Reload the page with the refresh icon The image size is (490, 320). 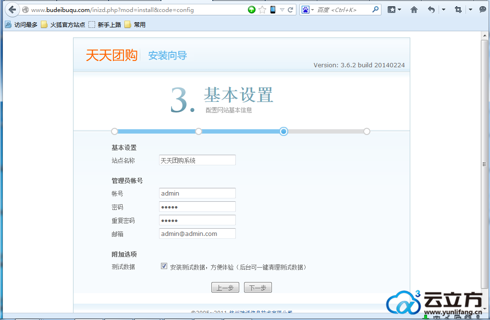[290, 10]
